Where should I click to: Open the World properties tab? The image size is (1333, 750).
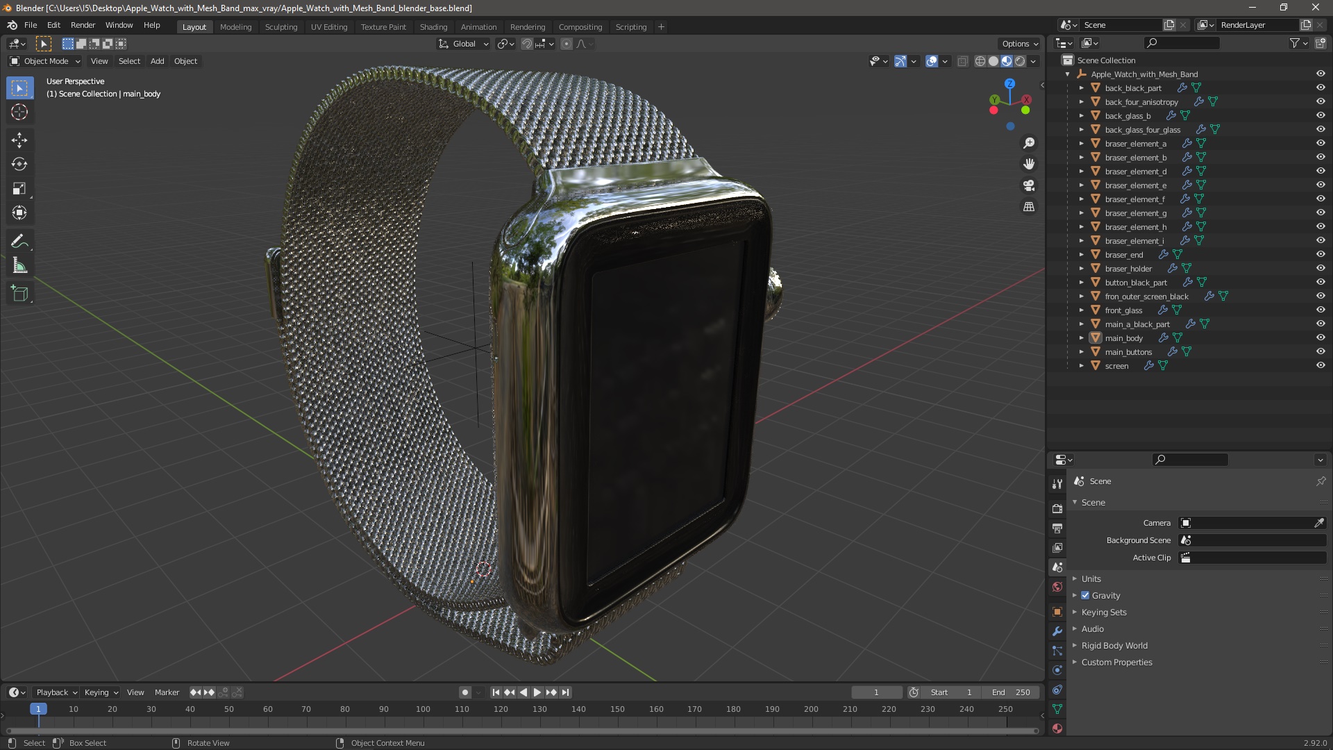coord(1057,587)
